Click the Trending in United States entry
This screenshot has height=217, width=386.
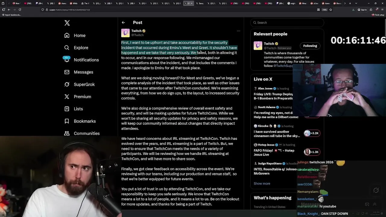pyautogui.click(x=270, y=207)
